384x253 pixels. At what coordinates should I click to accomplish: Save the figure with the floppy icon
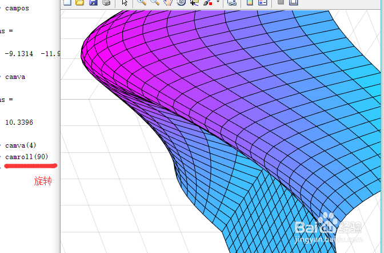tap(93, 2)
